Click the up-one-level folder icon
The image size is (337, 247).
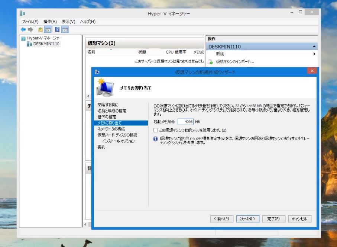coord(40,29)
